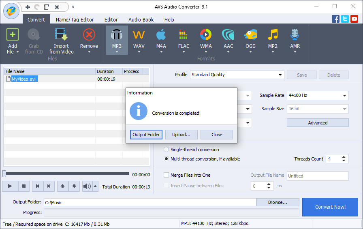This screenshot has height=229, width=363.
Task: Click the playback position slider
Action: pyautogui.click(x=67, y=173)
